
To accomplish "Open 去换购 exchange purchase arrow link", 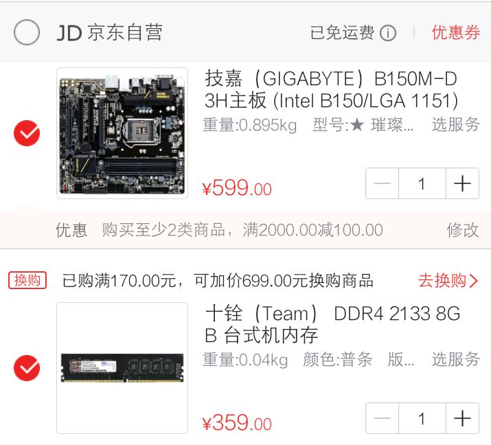I will click(x=448, y=280).
